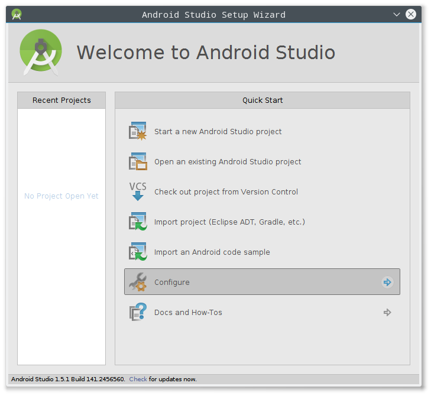431x396 pixels.
Task: Click the Android Studio 1.5.1 Build version text
Action: pyautogui.click(x=68, y=379)
